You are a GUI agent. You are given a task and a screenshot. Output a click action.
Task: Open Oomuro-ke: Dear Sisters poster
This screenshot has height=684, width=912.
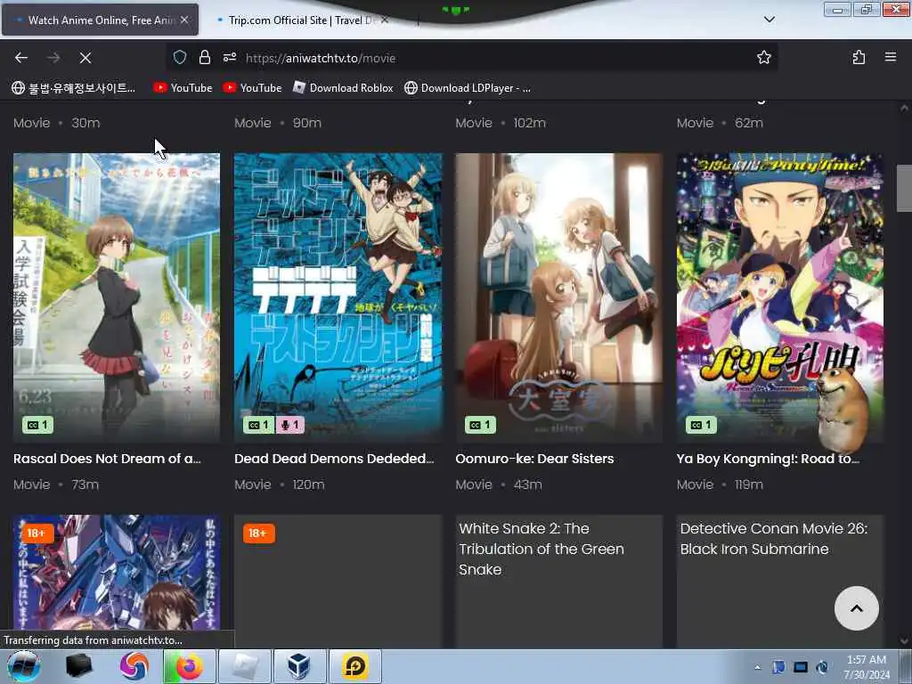559,297
